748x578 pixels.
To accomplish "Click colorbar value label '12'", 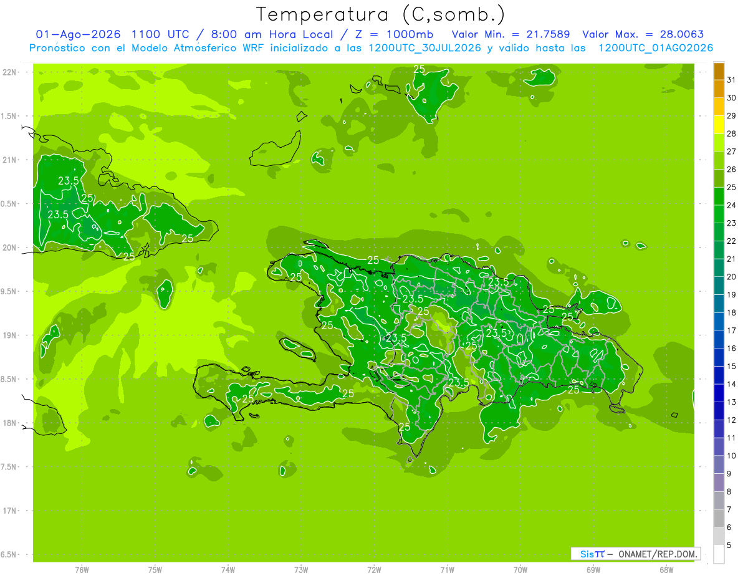I will [x=731, y=420].
